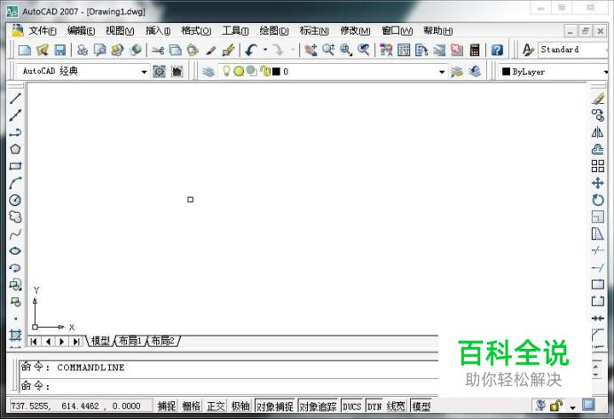Toggle 捕捉 snap mode in status bar
The height and width of the screenshot is (419, 614).
167,406
